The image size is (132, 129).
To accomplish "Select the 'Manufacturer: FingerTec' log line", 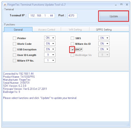I will [17, 80].
